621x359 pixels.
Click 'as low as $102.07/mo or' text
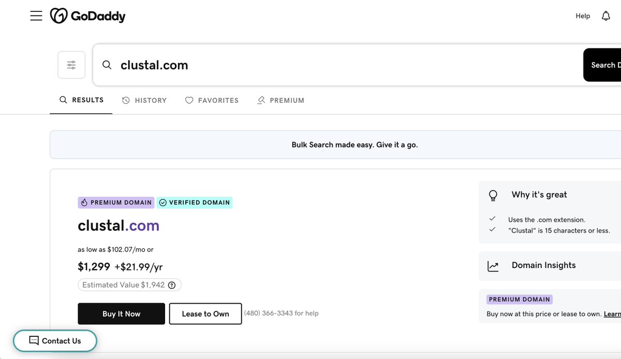coord(115,249)
